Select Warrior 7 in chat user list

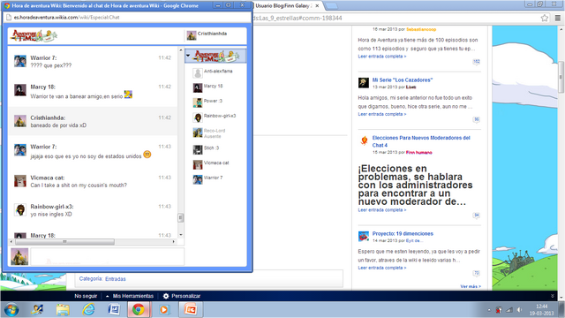click(x=213, y=178)
